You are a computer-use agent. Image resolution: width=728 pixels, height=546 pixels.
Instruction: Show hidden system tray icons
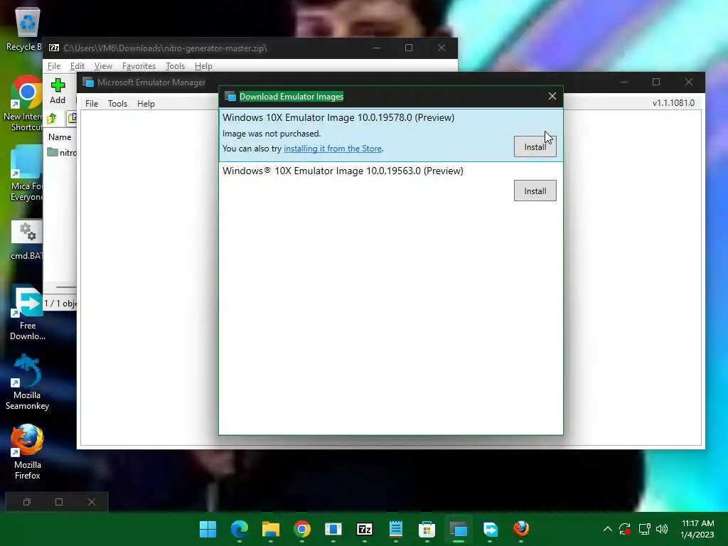pos(607,529)
